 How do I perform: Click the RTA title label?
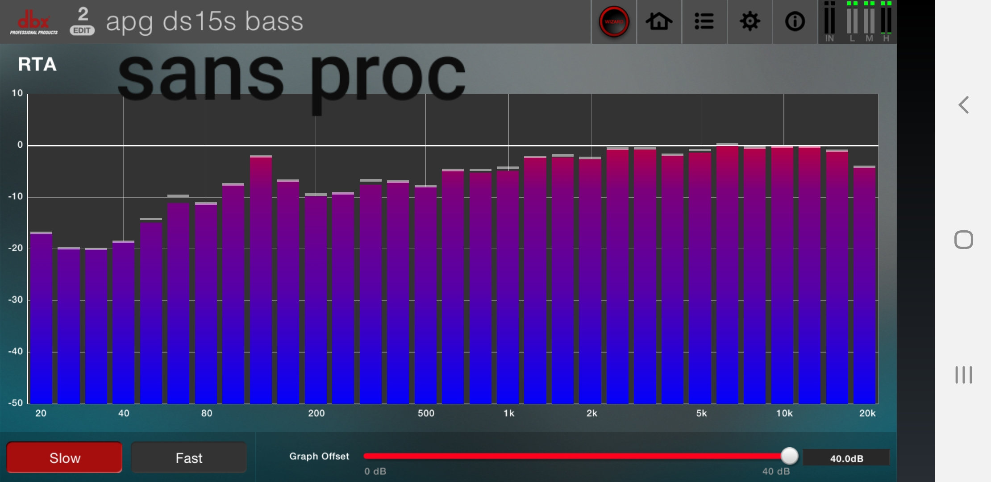point(37,64)
